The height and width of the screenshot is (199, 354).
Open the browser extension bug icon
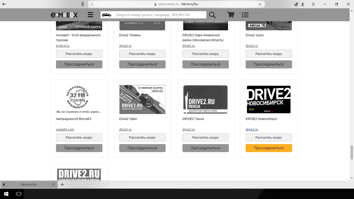pyautogui.click(x=296, y=4)
